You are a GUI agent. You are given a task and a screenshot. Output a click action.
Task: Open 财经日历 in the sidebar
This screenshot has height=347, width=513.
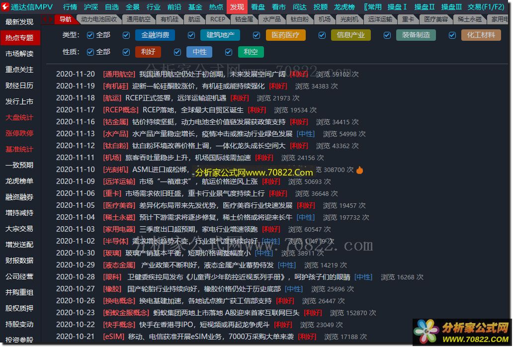19,86
